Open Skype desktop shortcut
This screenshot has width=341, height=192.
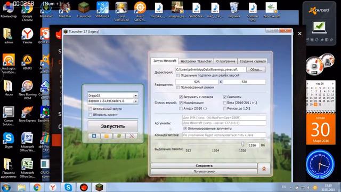[x=9, y=140]
